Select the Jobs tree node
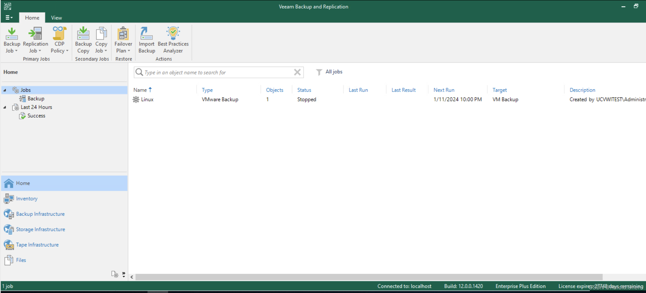 (65, 90)
